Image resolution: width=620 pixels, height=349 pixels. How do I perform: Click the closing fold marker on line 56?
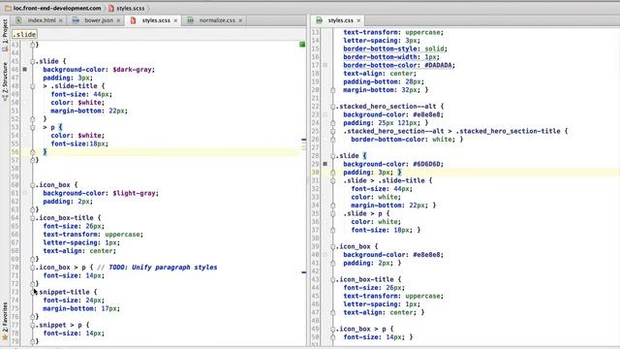(32, 152)
